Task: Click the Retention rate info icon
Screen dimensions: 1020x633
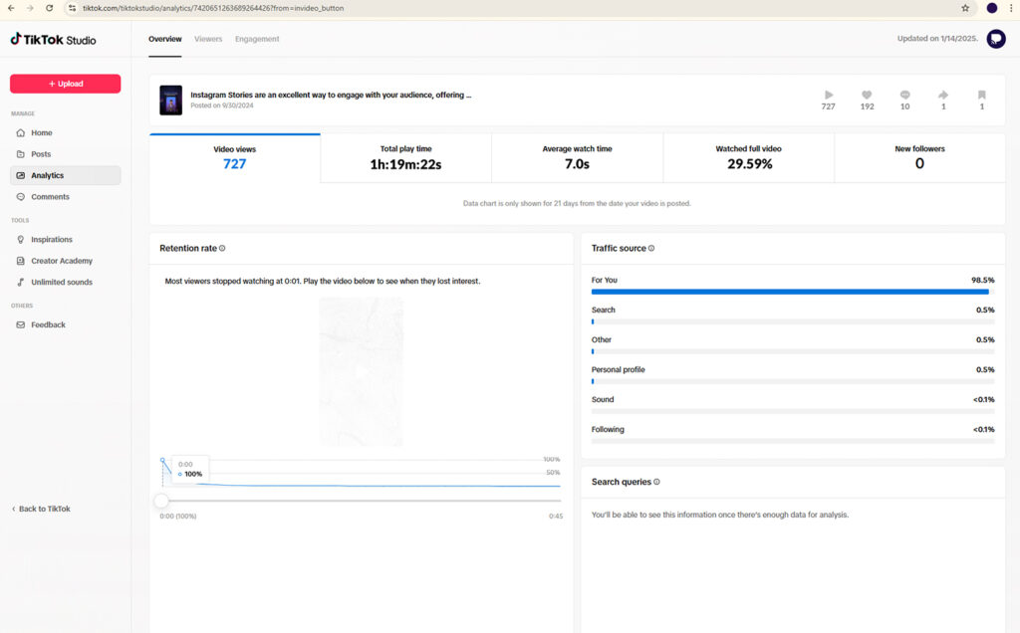Action: click(222, 249)
